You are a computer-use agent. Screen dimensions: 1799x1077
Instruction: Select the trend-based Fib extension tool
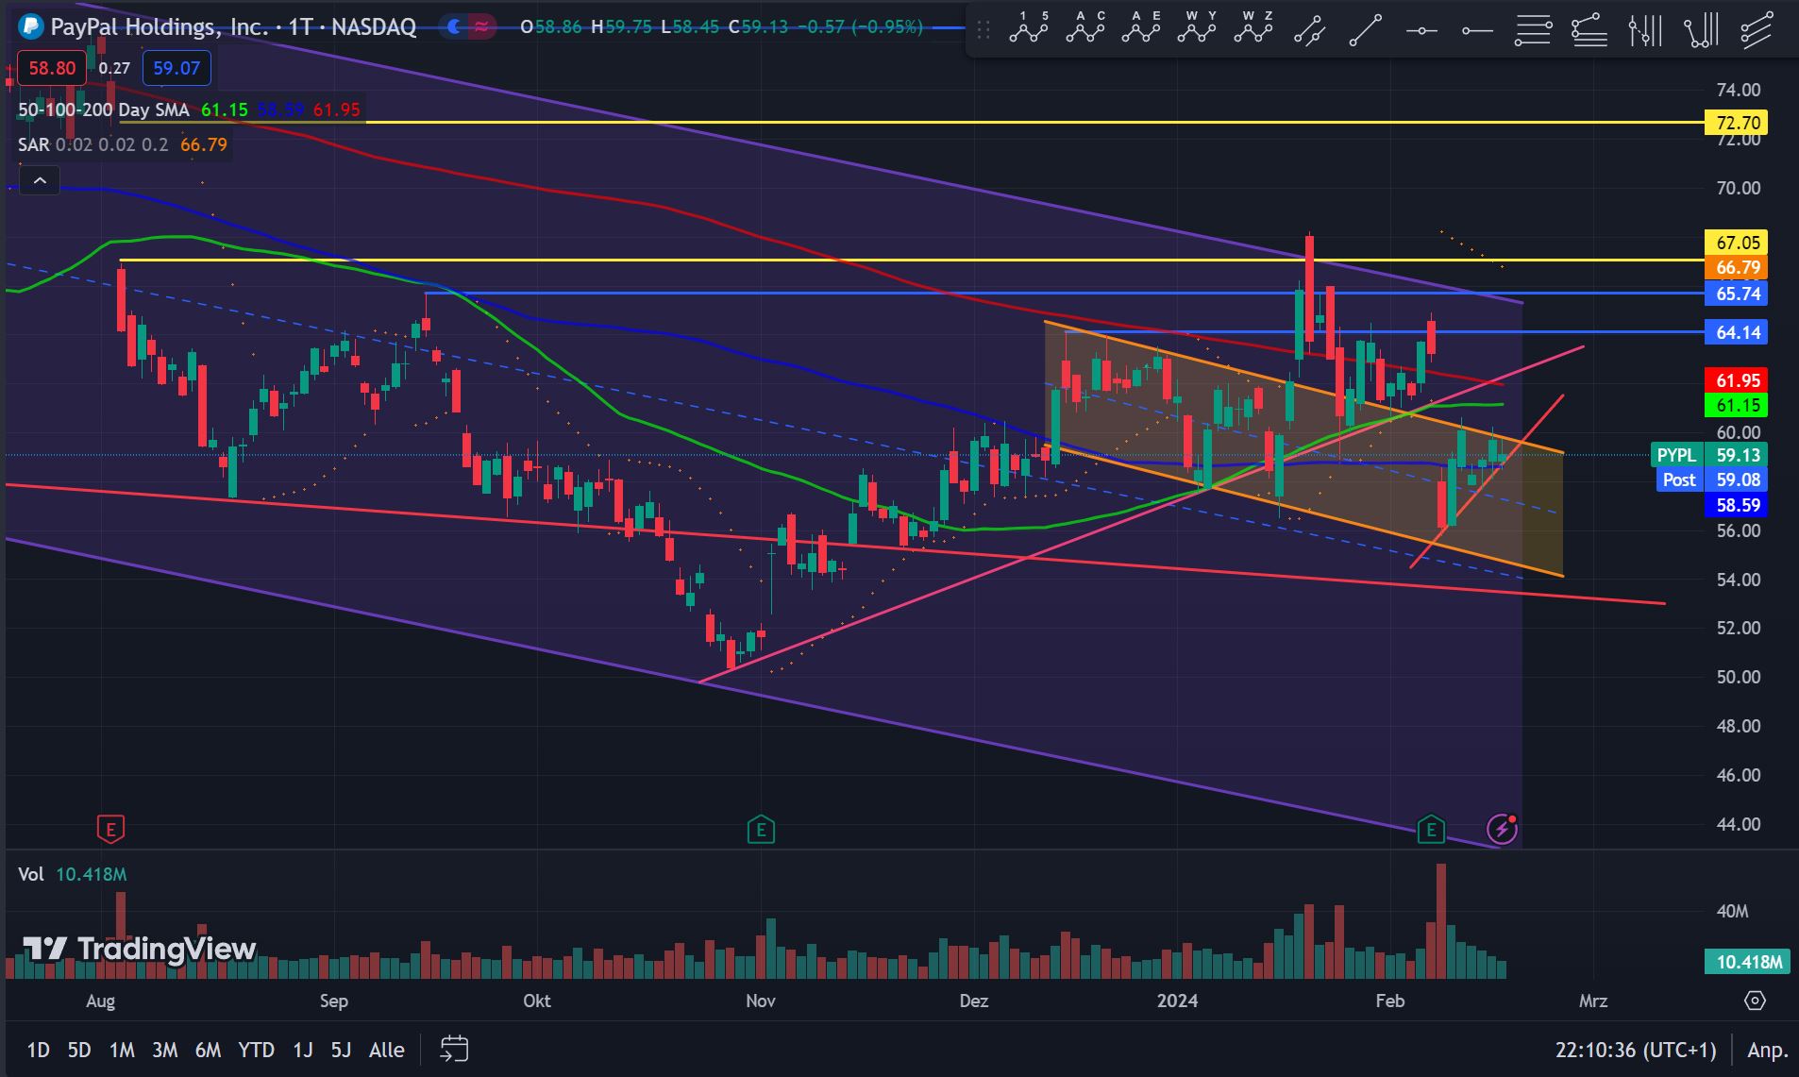click(1589, 30)
